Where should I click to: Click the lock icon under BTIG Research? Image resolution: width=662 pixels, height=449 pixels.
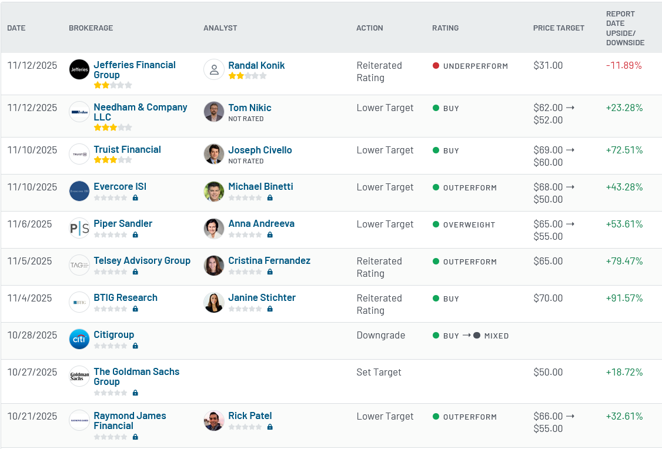tap(136, 309)
